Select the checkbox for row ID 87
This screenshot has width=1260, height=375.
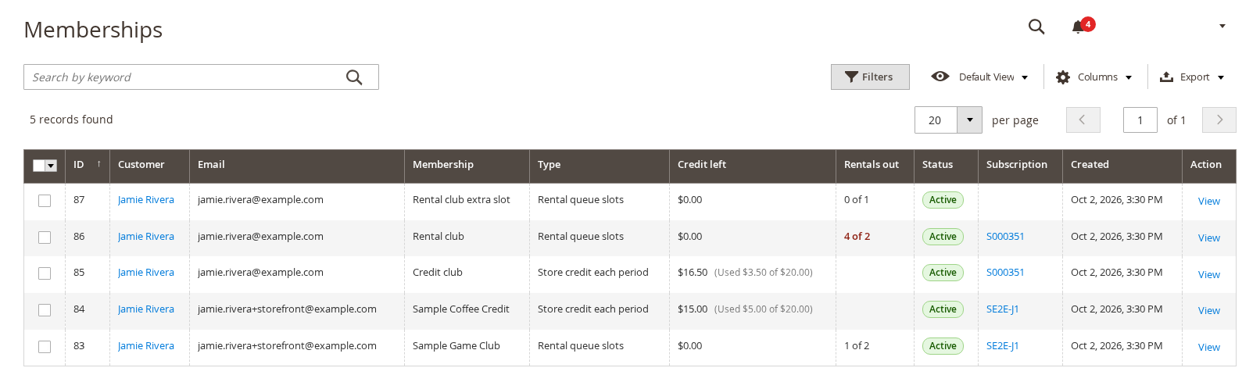[45, 201]
